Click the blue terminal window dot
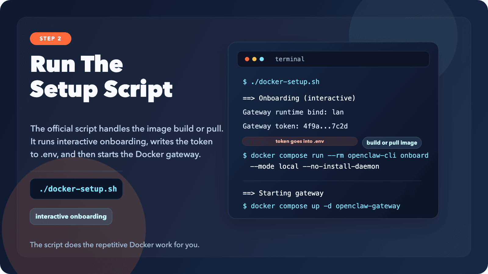The width and height of the screenshot is (488, 274). (261, 59)
